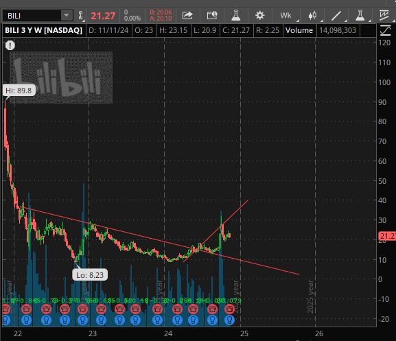This screenshot has height=341, width=396.
Task: Open the studies flask icon left of gear
Action: tap(235, 15)
